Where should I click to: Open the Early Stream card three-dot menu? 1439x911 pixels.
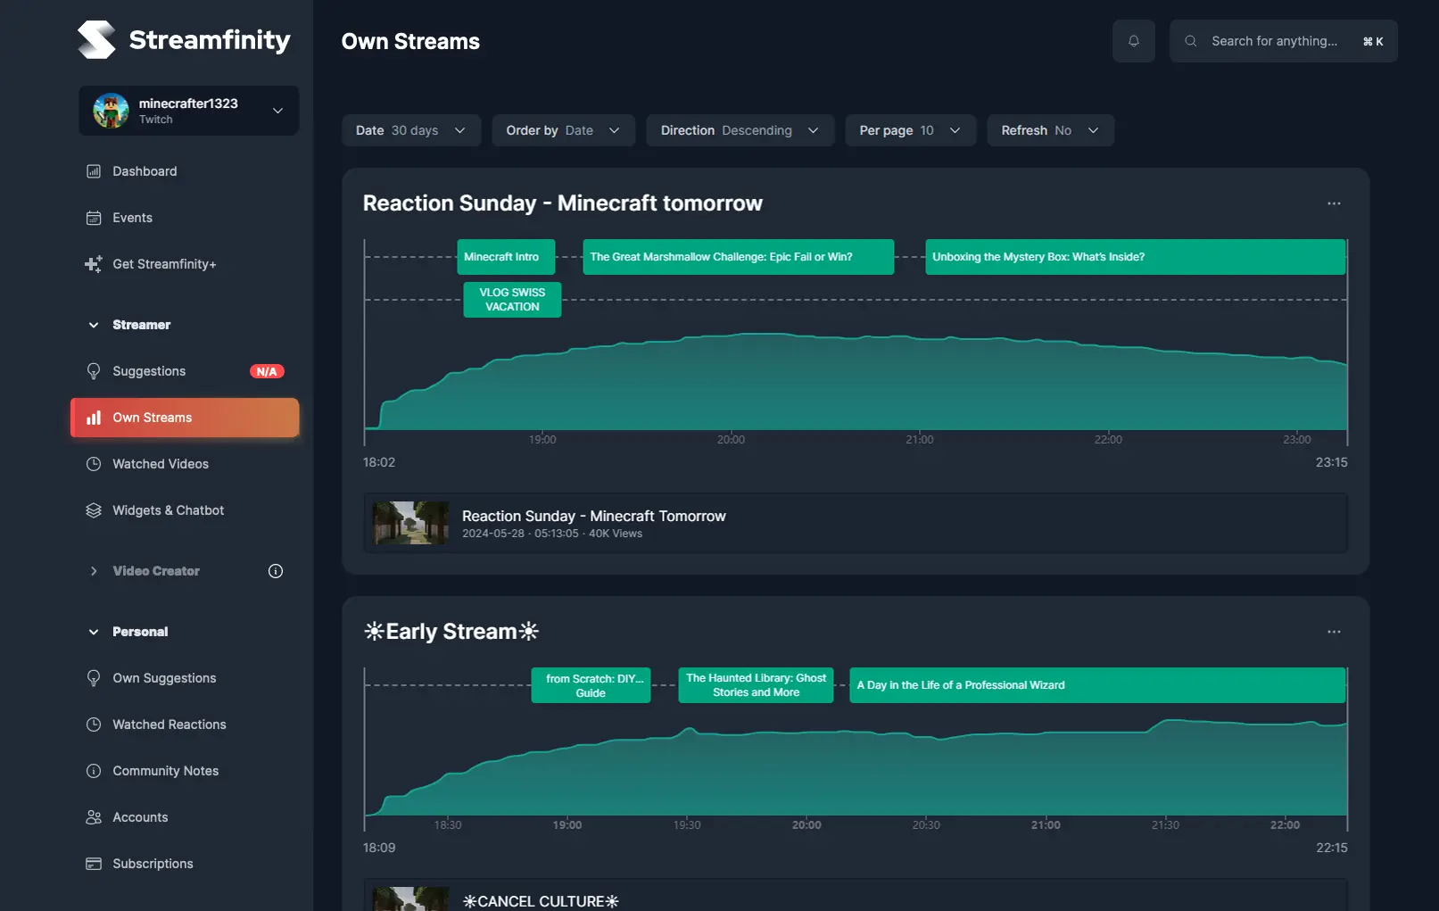click(x=1334, y=632)
